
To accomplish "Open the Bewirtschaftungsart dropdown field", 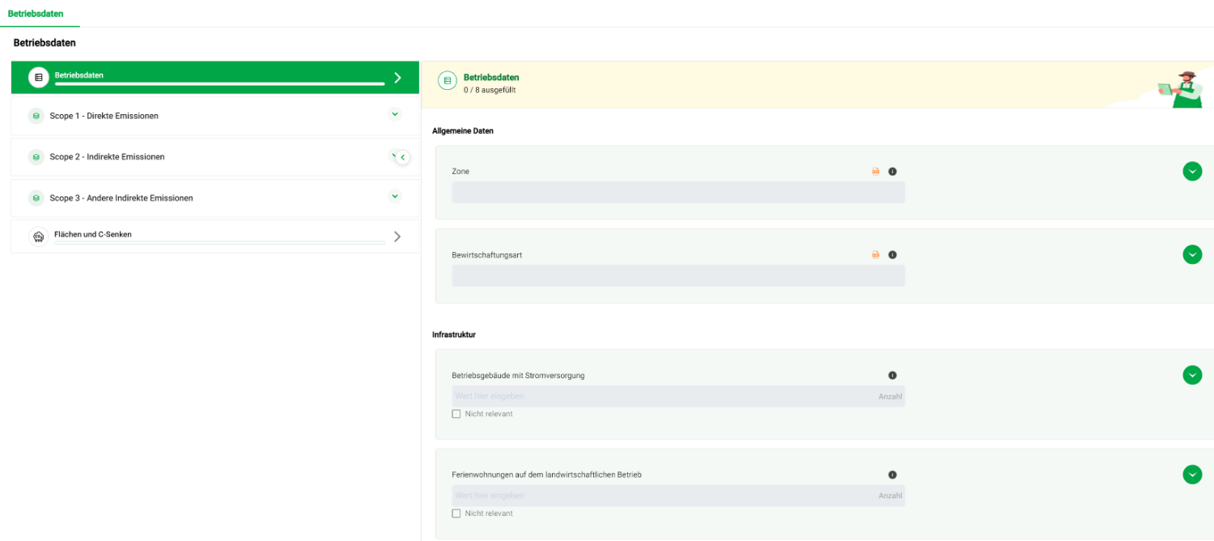I will pyautogui.click(x=678, y=275).
